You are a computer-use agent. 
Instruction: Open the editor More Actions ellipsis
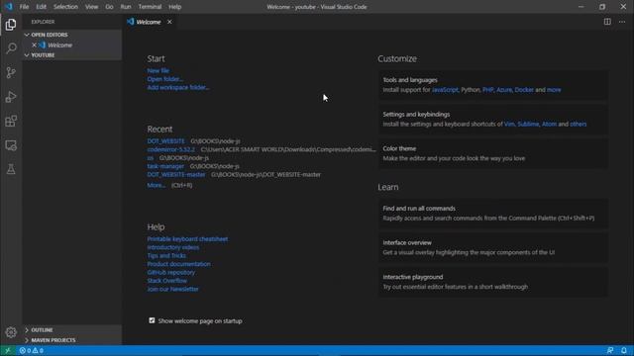pyautogui.click(x=622, y=22)
